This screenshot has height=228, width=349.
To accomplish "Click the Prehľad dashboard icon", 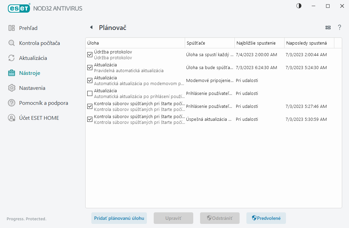I will [x=12, y=28].
